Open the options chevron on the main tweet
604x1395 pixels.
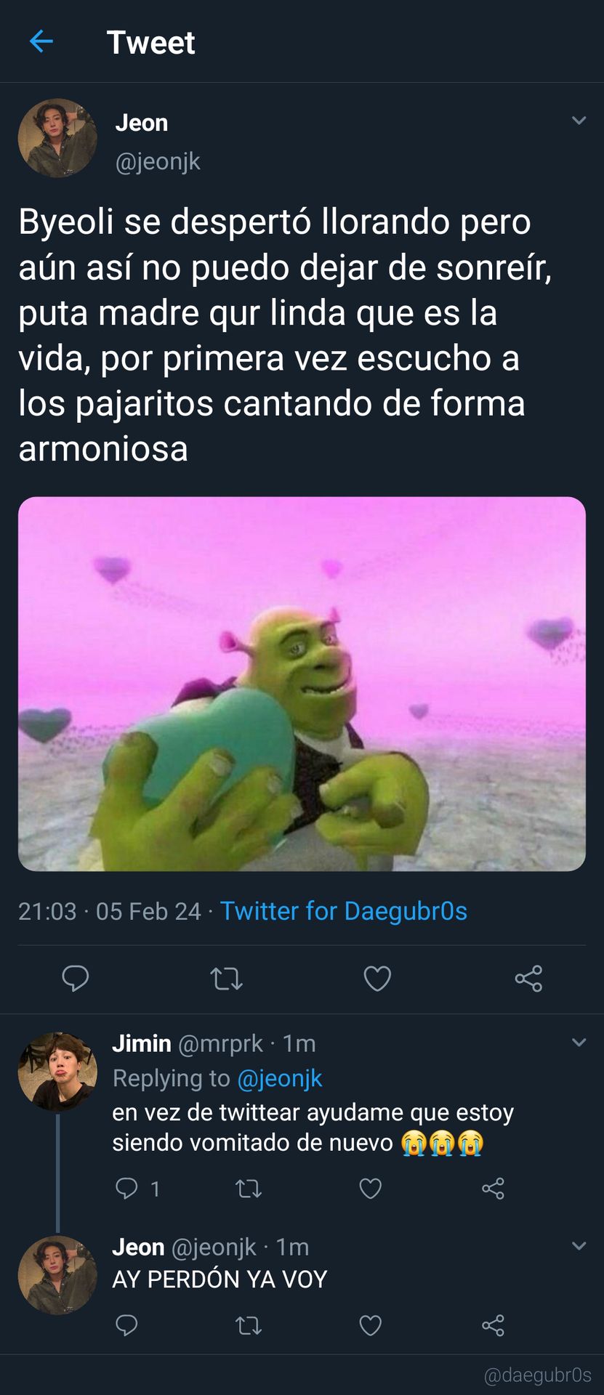(579, 121)
